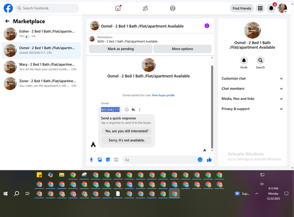The height and width of the screenshot is (217, 294).
Task: Click the purple conversation information icon
Action: [207, 26]
